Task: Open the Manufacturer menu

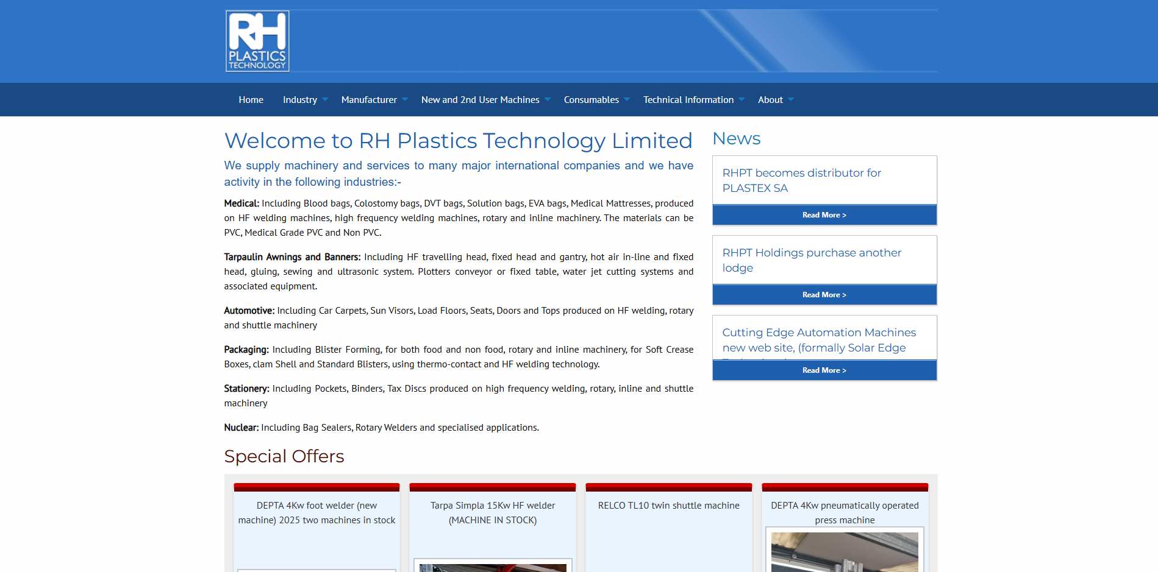Action: (368, 100)
